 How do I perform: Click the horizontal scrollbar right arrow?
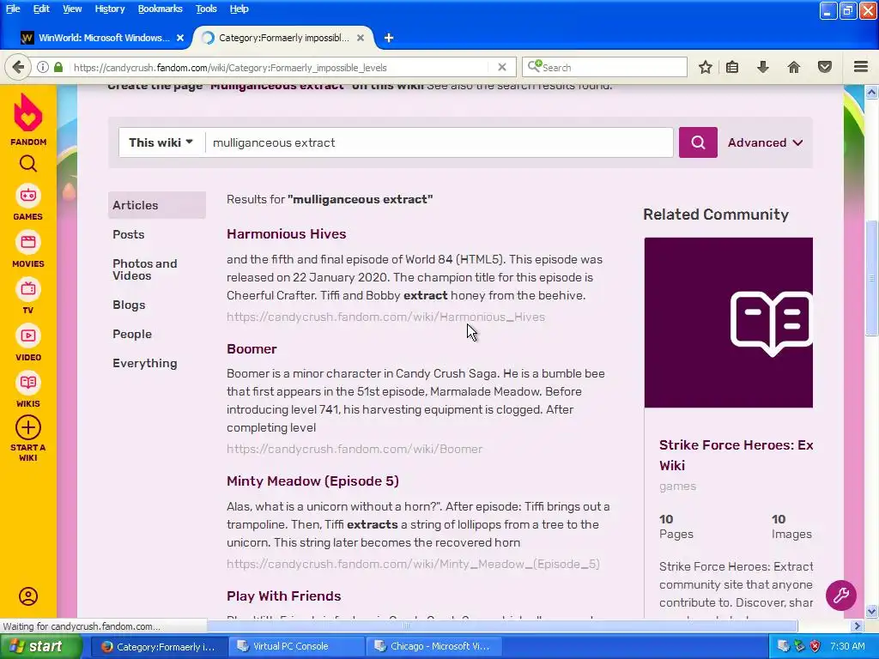[x=857, y=626]
